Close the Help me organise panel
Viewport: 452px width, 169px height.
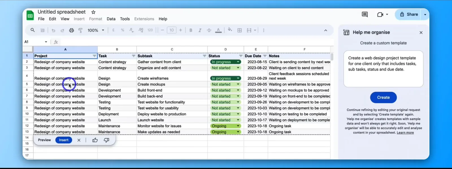point(421,32)
